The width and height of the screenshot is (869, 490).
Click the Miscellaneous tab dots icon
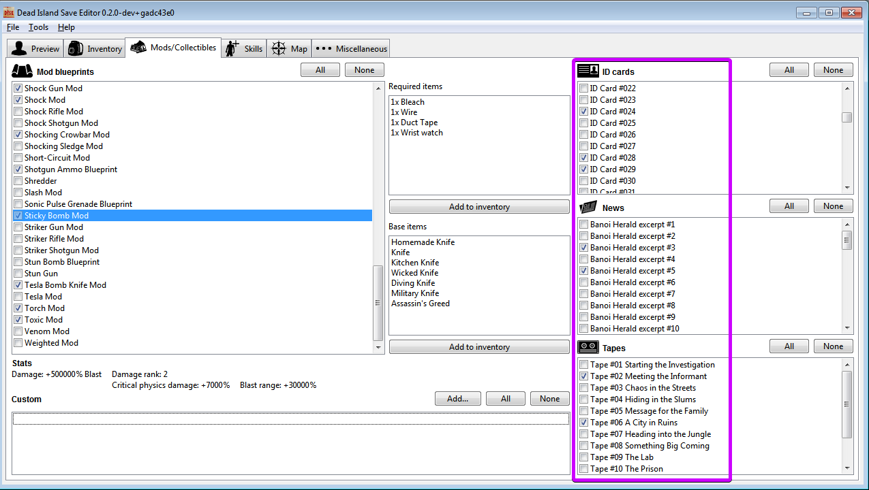click(324, 48)
